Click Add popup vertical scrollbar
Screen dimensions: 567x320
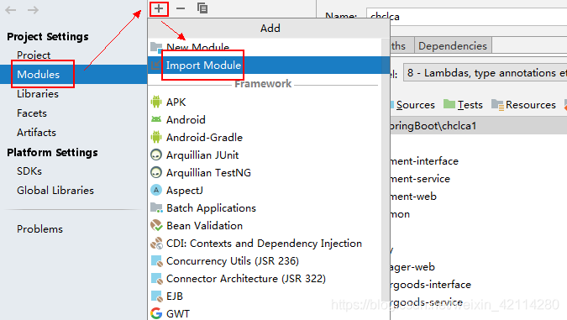[386, 170]
